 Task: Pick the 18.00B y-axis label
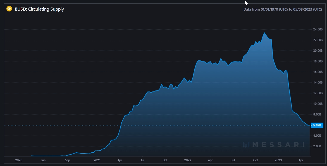point(318,61)
